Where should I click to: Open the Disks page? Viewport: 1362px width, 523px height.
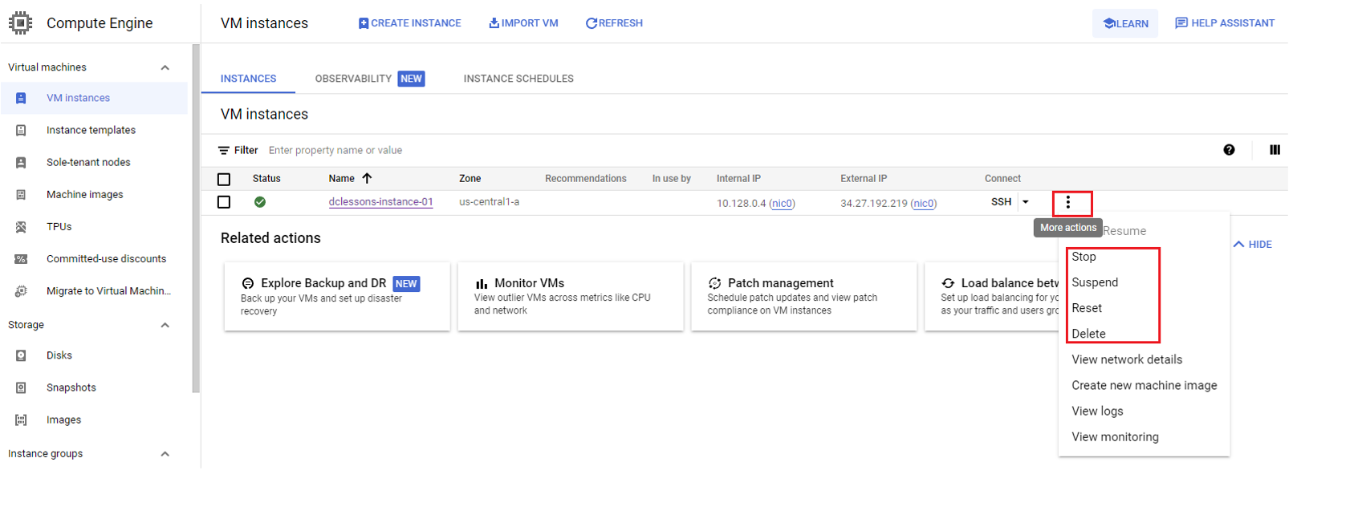click(x=59, y=355)
